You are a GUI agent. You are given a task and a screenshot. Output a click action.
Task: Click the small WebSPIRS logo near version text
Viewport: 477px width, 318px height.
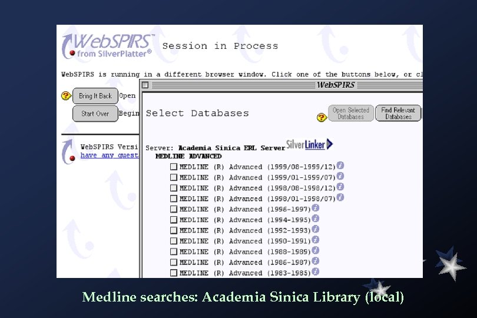68,151
